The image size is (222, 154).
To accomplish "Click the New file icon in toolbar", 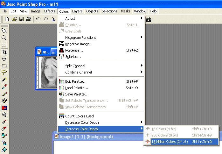I will point(7,19).
